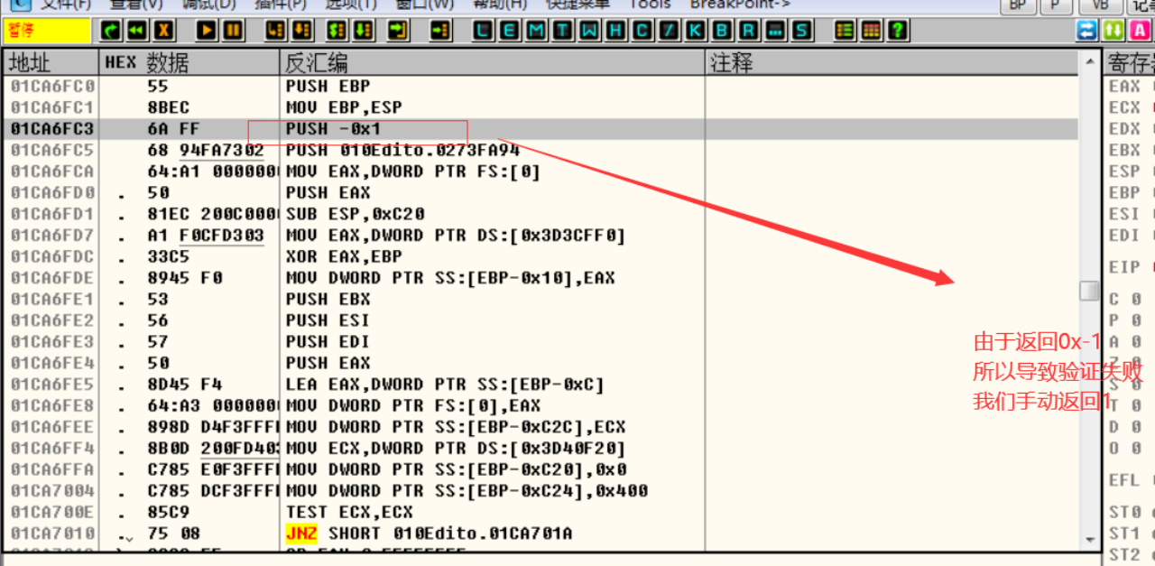Open the Breakpoints window (B icon)

(x=722, y=31)
